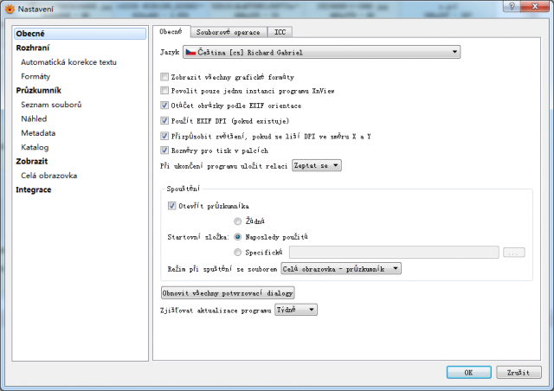
Task: Click Obnovit všechny potvrzovací dialogy button
Action: tap(228, 292)
